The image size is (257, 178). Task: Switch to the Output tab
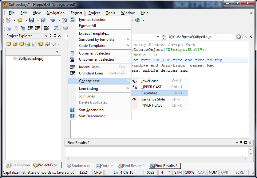105,166
